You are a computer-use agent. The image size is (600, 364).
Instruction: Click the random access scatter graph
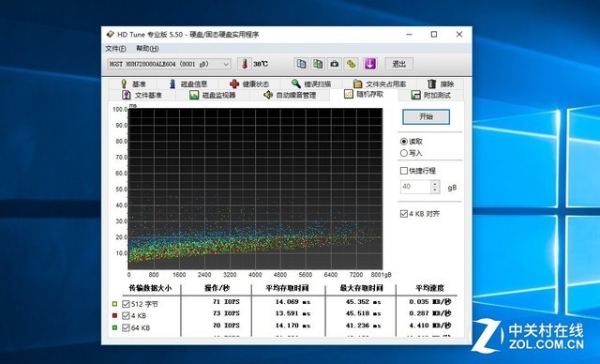click(255, 189)
